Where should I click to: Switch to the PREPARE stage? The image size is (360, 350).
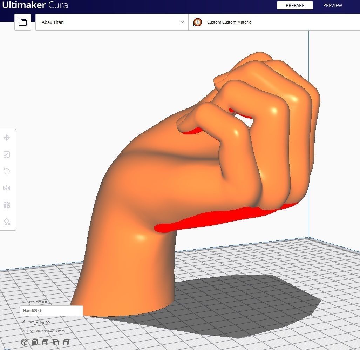click(295, 5)
